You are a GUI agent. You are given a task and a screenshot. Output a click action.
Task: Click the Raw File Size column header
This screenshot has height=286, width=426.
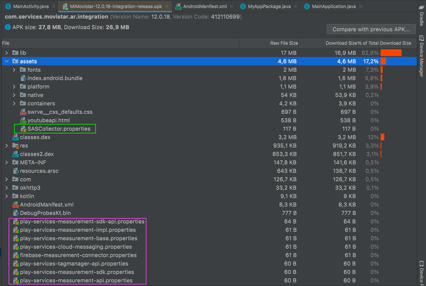pos(284,43)
